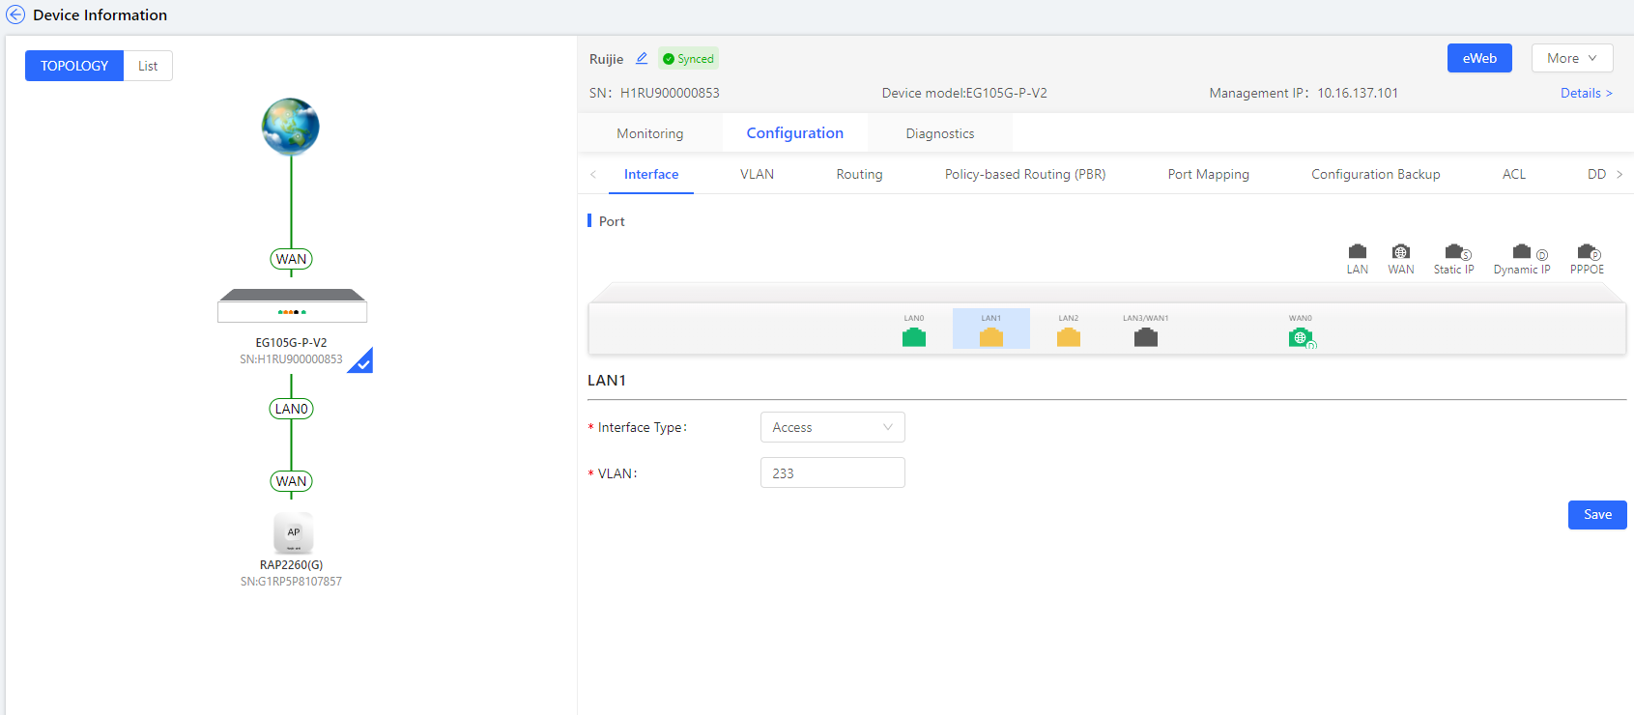
Task: Open the ACL tab
Action: click(1513, 174)
